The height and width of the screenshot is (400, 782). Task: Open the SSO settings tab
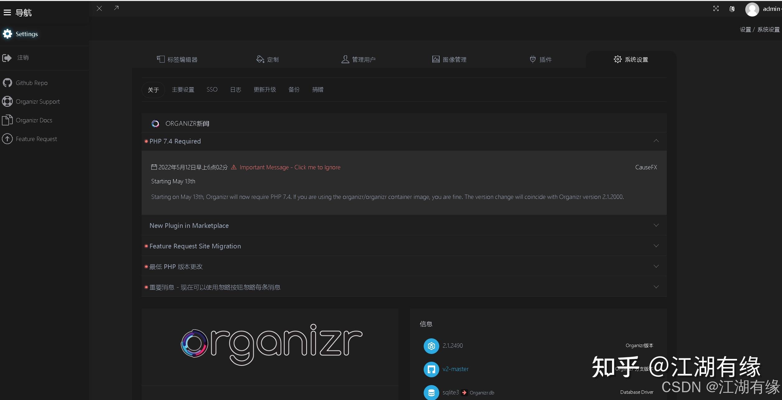tap(212, 90)
